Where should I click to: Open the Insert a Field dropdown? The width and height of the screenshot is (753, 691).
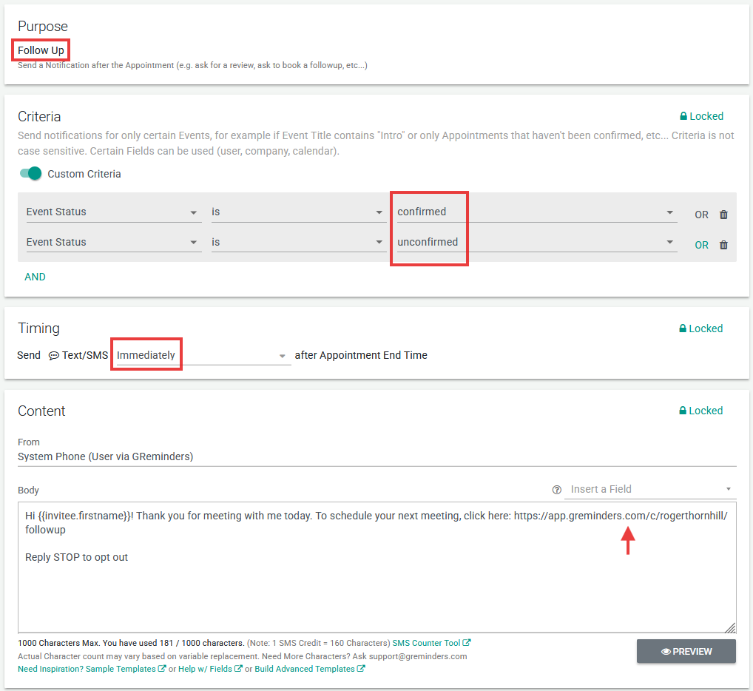pos(651,490)
